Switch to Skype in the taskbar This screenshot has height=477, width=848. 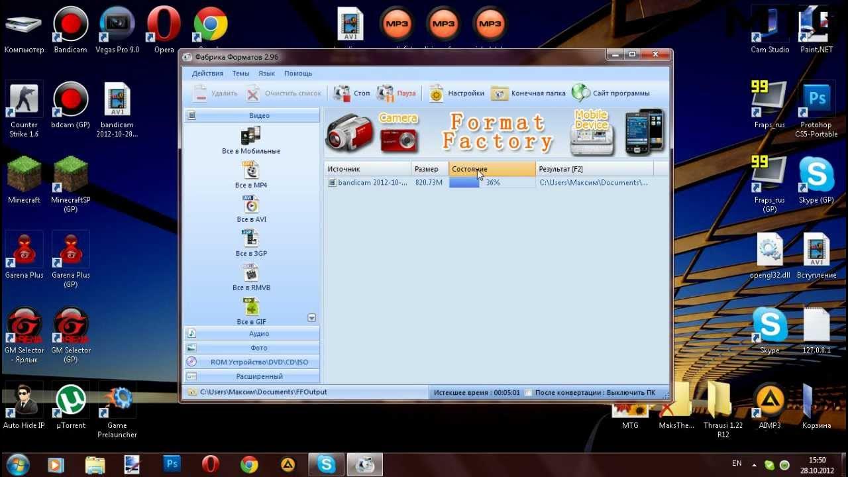pyautogui.click(x=326, y=464)
